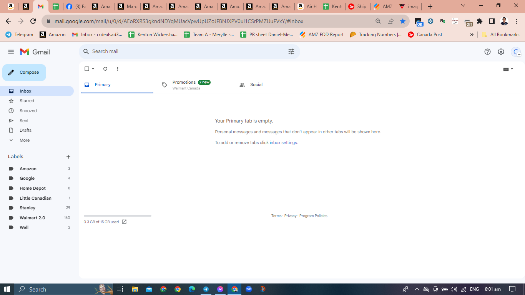Open the Chrome tab search chevron
This screenshot has width=525, height=295.
click(x=463, y=6)
